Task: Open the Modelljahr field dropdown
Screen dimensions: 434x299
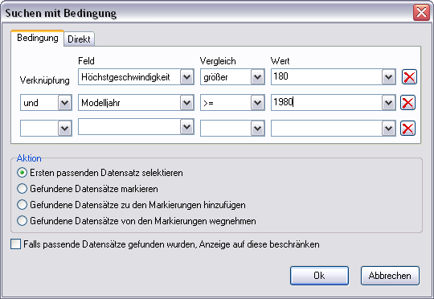Action: coord(186,103)
